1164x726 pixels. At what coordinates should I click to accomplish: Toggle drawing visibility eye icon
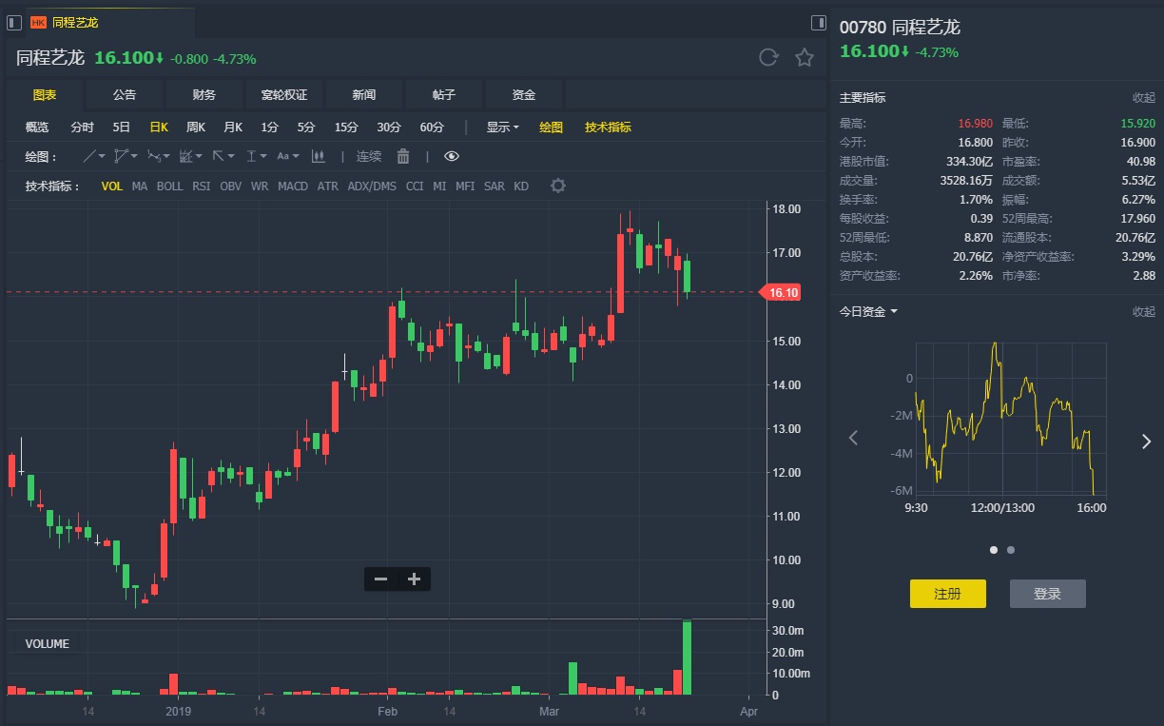[x=452, y=157]
